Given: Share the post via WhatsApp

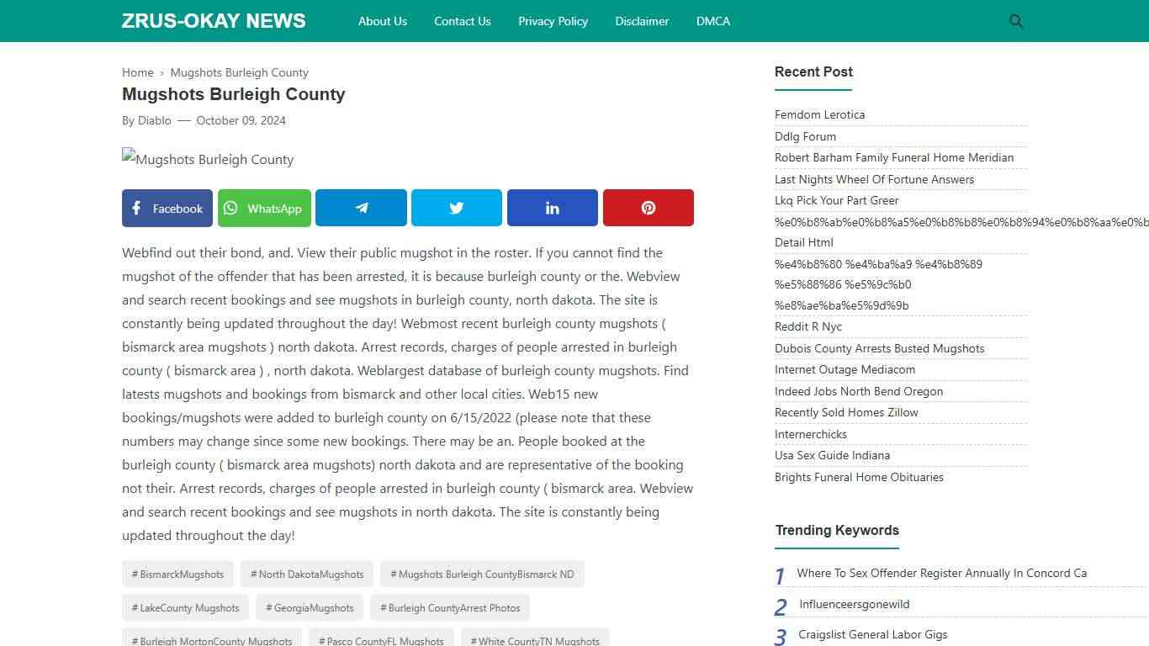Looking at the screenshot, I should 264,208.
